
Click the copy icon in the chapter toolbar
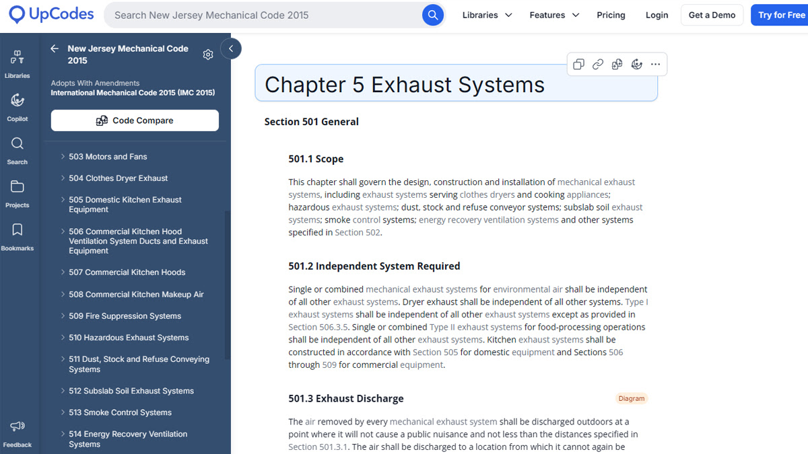(x=578, y=65)
